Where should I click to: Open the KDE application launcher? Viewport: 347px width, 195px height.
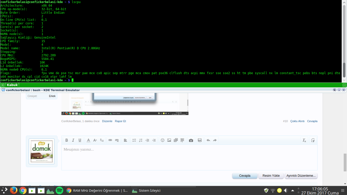[x=5, y=190]
